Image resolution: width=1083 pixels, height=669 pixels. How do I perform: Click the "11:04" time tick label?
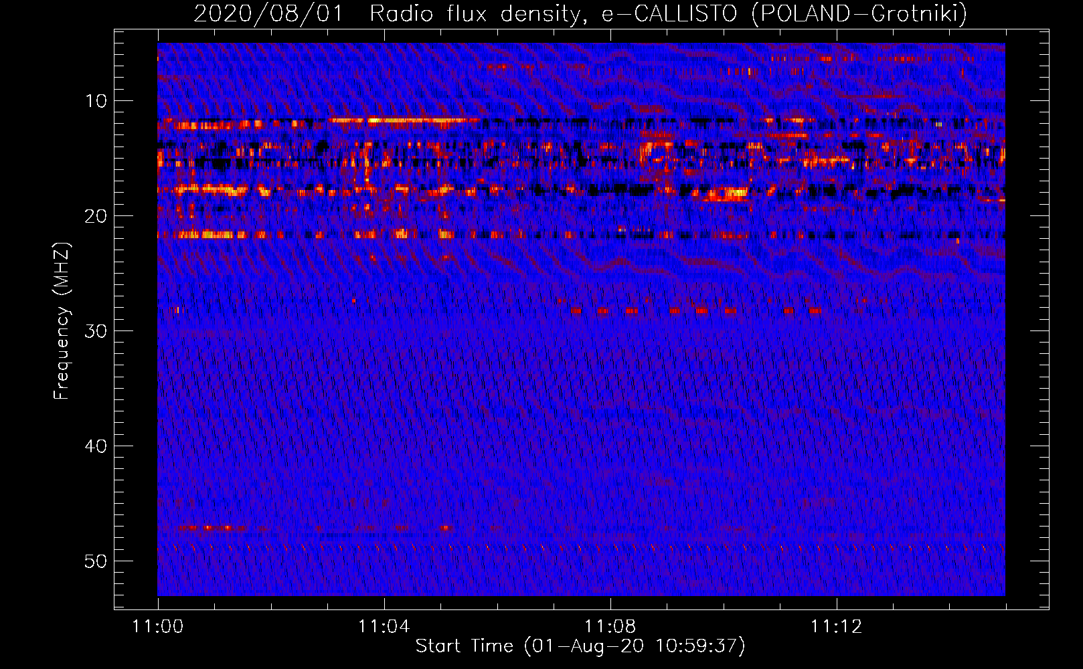pos(384,627)
